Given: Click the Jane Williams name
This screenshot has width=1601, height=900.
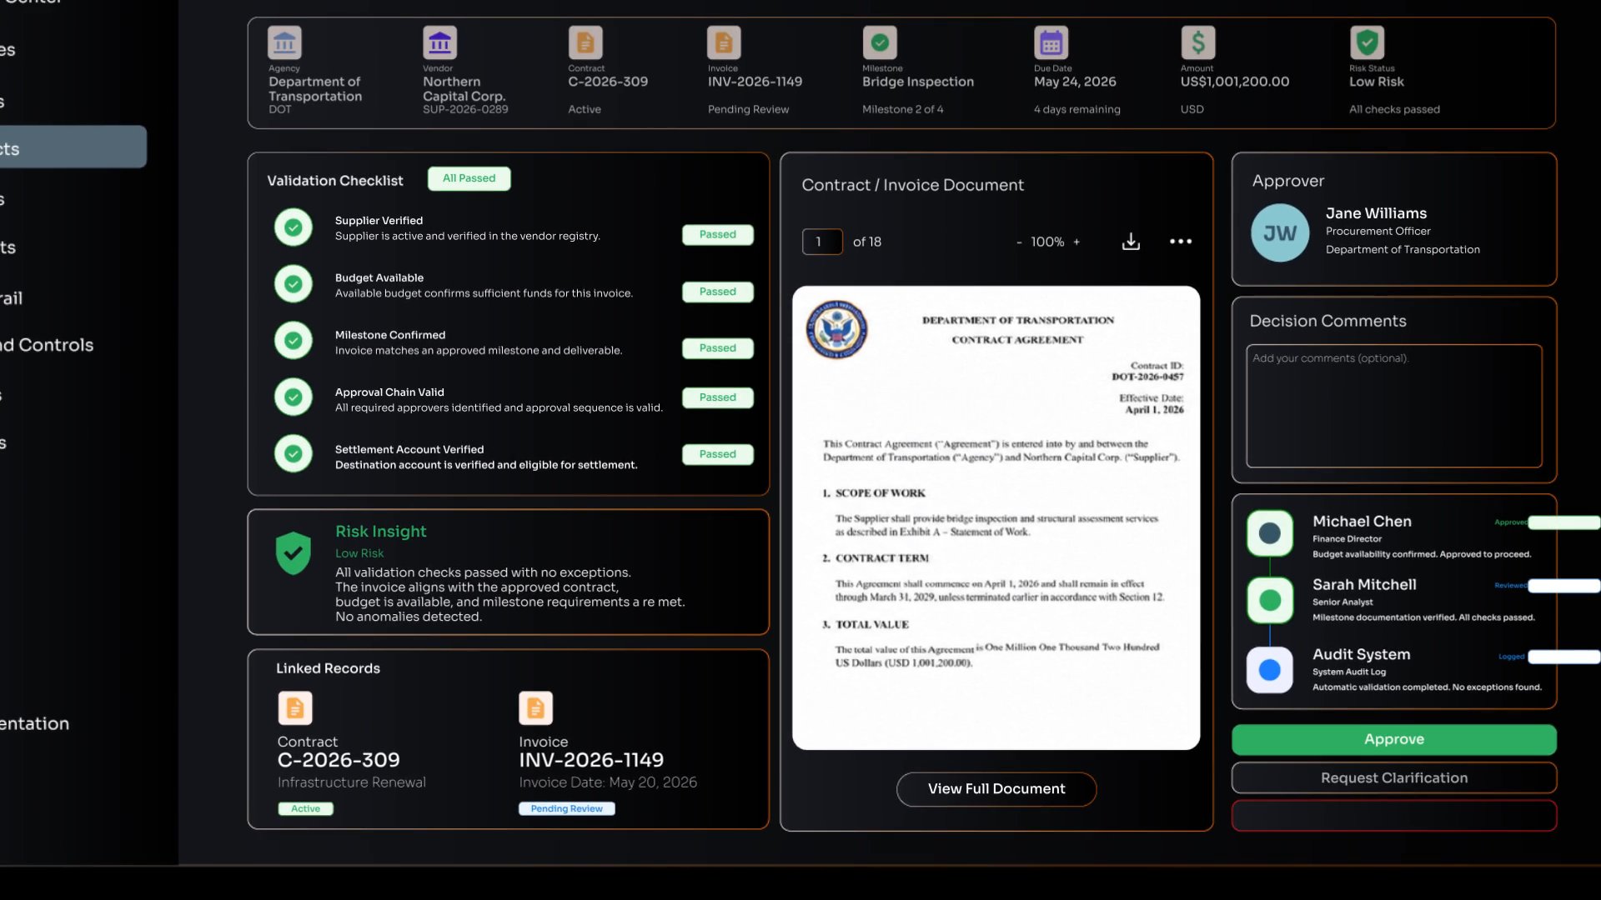Looking at the screenshot, I should click(1376, 213).
